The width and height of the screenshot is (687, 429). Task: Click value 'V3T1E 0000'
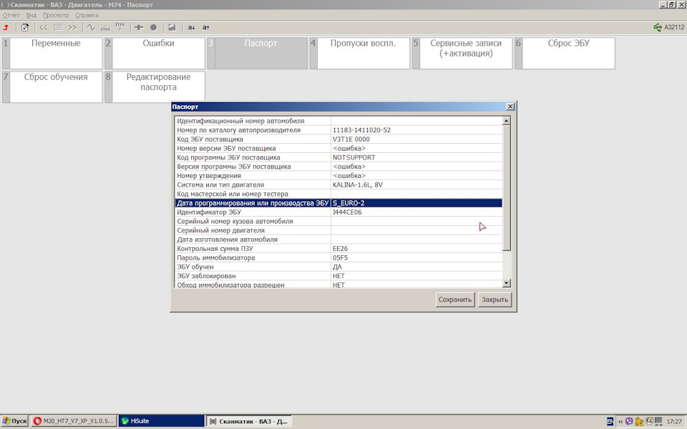pos(351,139)
